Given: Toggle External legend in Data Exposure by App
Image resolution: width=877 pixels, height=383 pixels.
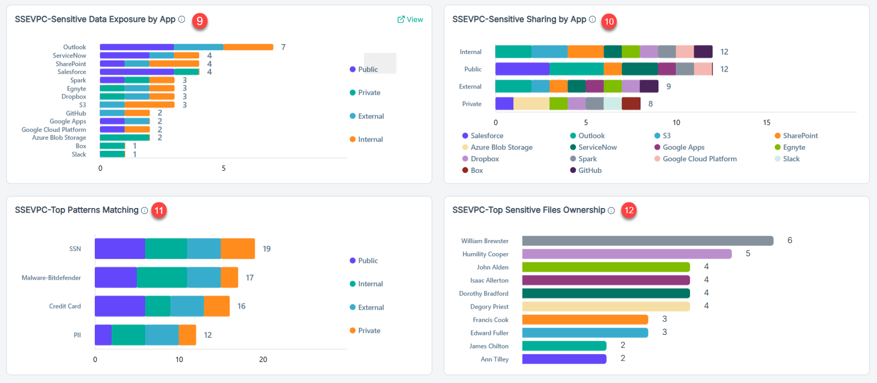Looking at the screenshot, I should (x=367, y=116).
